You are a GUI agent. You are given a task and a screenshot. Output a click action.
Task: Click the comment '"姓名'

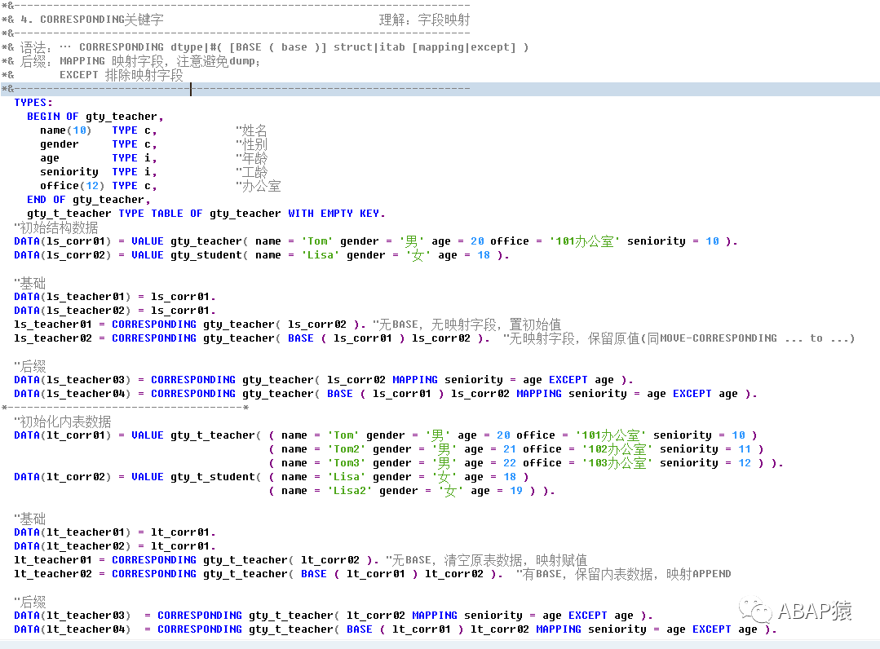point(251,130)
